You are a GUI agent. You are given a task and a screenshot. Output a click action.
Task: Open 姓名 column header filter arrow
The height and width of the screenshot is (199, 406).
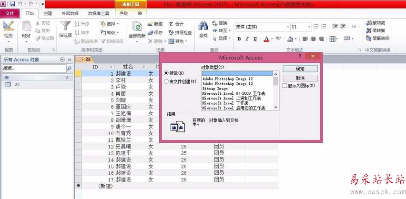coord(144,67)
